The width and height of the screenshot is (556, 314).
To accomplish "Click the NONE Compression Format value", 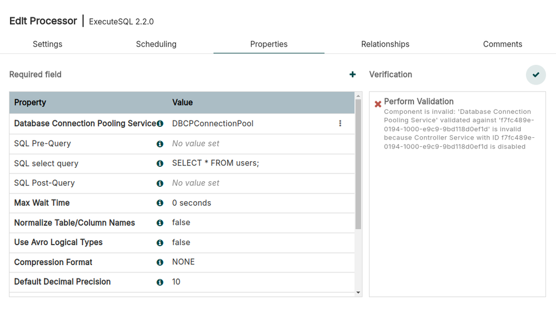I will 183,262.
